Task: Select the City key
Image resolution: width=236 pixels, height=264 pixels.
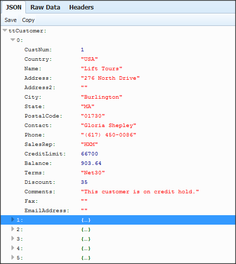Action: [x=33, y=97]
